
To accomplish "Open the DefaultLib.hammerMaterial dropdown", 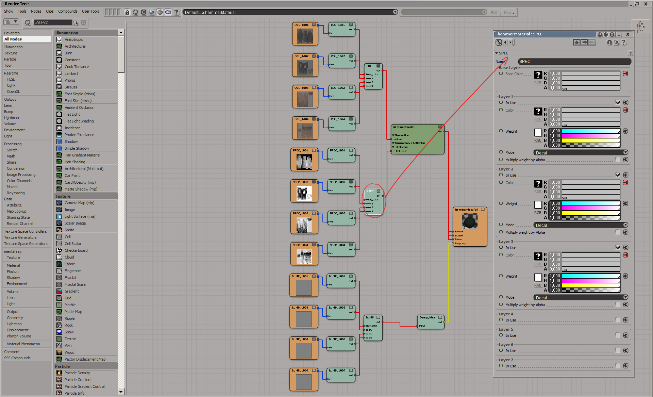I will click(x=395, y=12).
